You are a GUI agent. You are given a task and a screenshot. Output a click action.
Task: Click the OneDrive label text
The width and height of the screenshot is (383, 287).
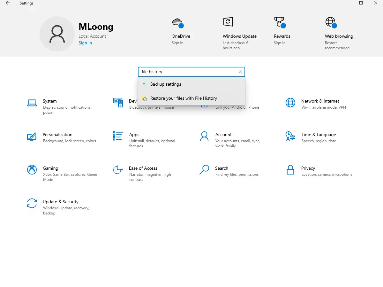(x=181, y=36)
